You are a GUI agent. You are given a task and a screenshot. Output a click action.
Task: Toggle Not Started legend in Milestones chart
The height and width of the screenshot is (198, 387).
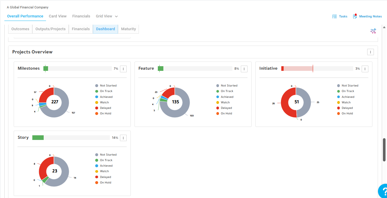[x=106, y=86]
